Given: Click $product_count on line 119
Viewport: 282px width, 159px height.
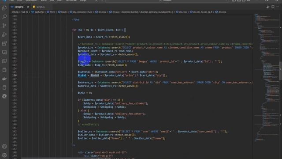Looking at the screenshot, I should [x=88, y=51].
